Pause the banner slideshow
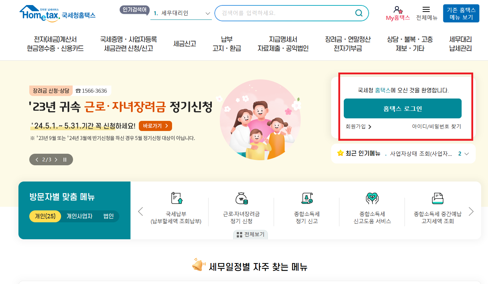 [x=65, y=159]
